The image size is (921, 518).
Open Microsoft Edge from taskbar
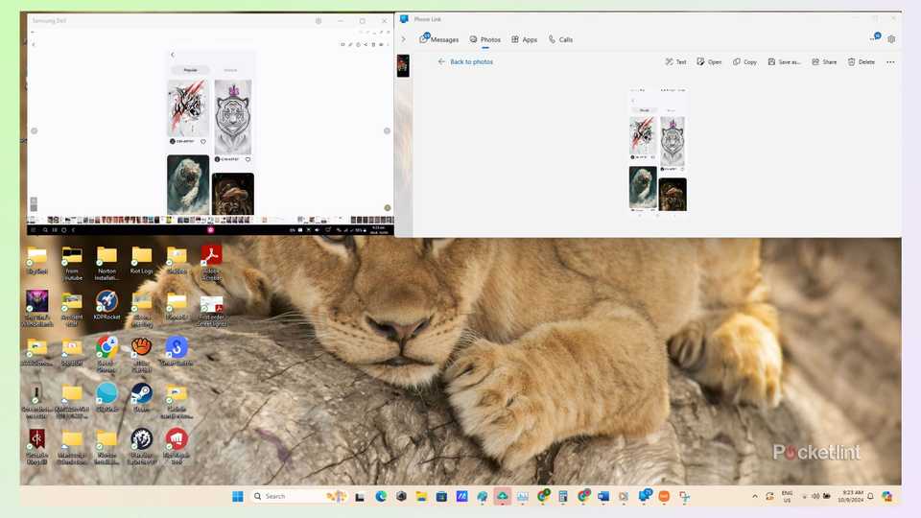[381, 496]
